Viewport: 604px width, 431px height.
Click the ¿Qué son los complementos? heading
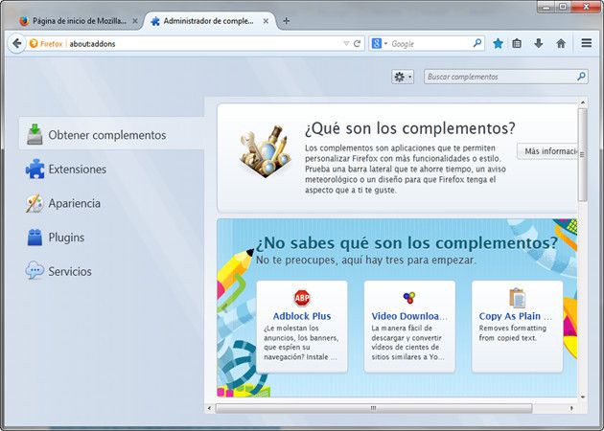410,128
